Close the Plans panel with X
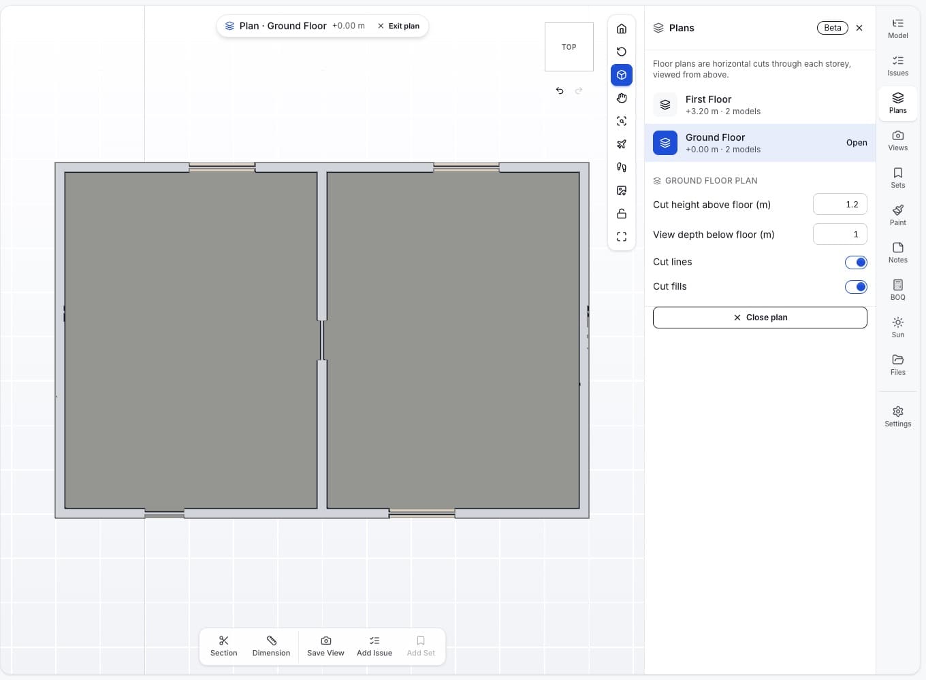This screenshot has height=680, width=926. (x=859, y=28)
